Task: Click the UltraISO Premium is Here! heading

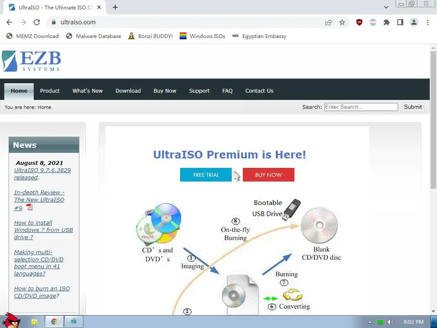Action: coord(230,154)
